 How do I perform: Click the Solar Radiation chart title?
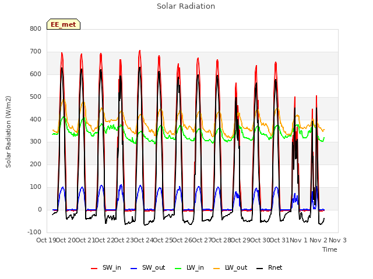point(186,6)
